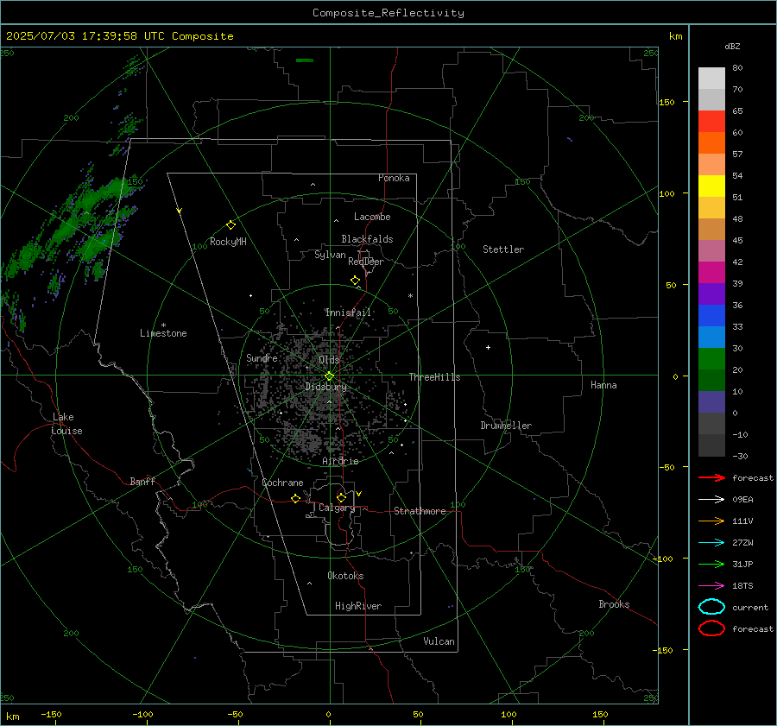Click the radar site marker at Didsbury center
Screen dimensions: 777x726
tap(330, 376)
